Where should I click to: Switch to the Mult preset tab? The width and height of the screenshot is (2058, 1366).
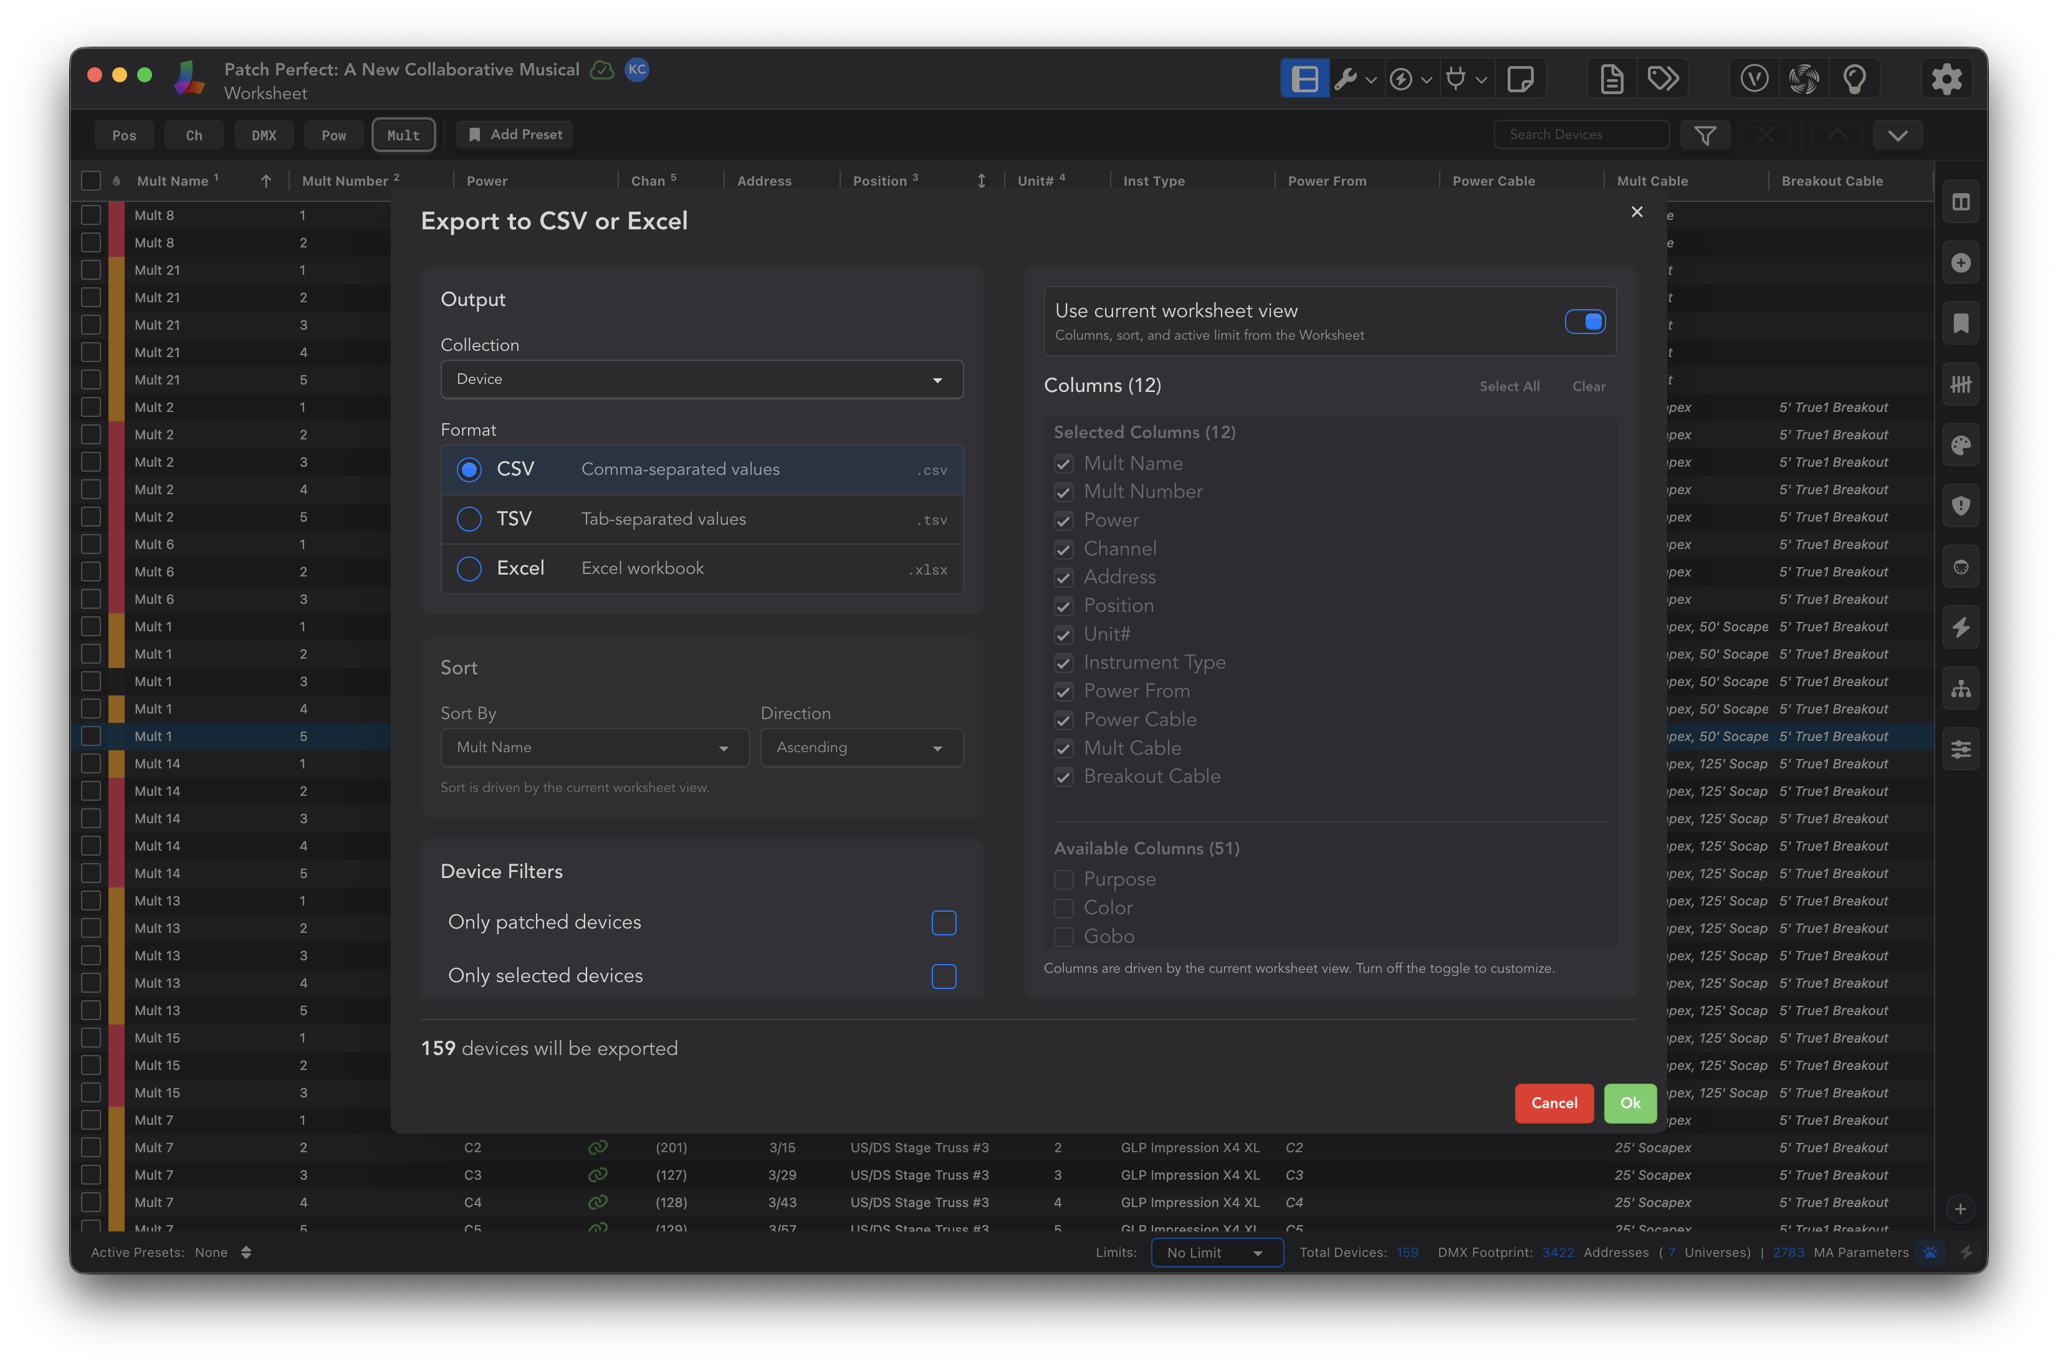403,135
